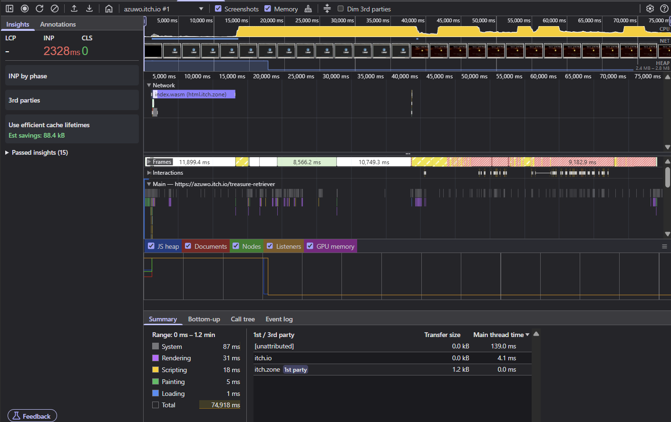Click the Painting green color swatch

(156, 381)
